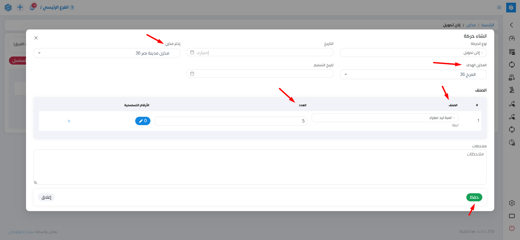Open the نوع الحركة movement type dropdown
The image size is (520, 240).
tap(413, 53)
